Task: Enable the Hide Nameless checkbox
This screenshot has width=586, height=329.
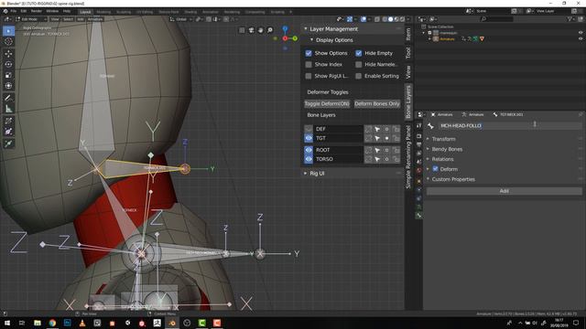Action: tap(358, 65)
